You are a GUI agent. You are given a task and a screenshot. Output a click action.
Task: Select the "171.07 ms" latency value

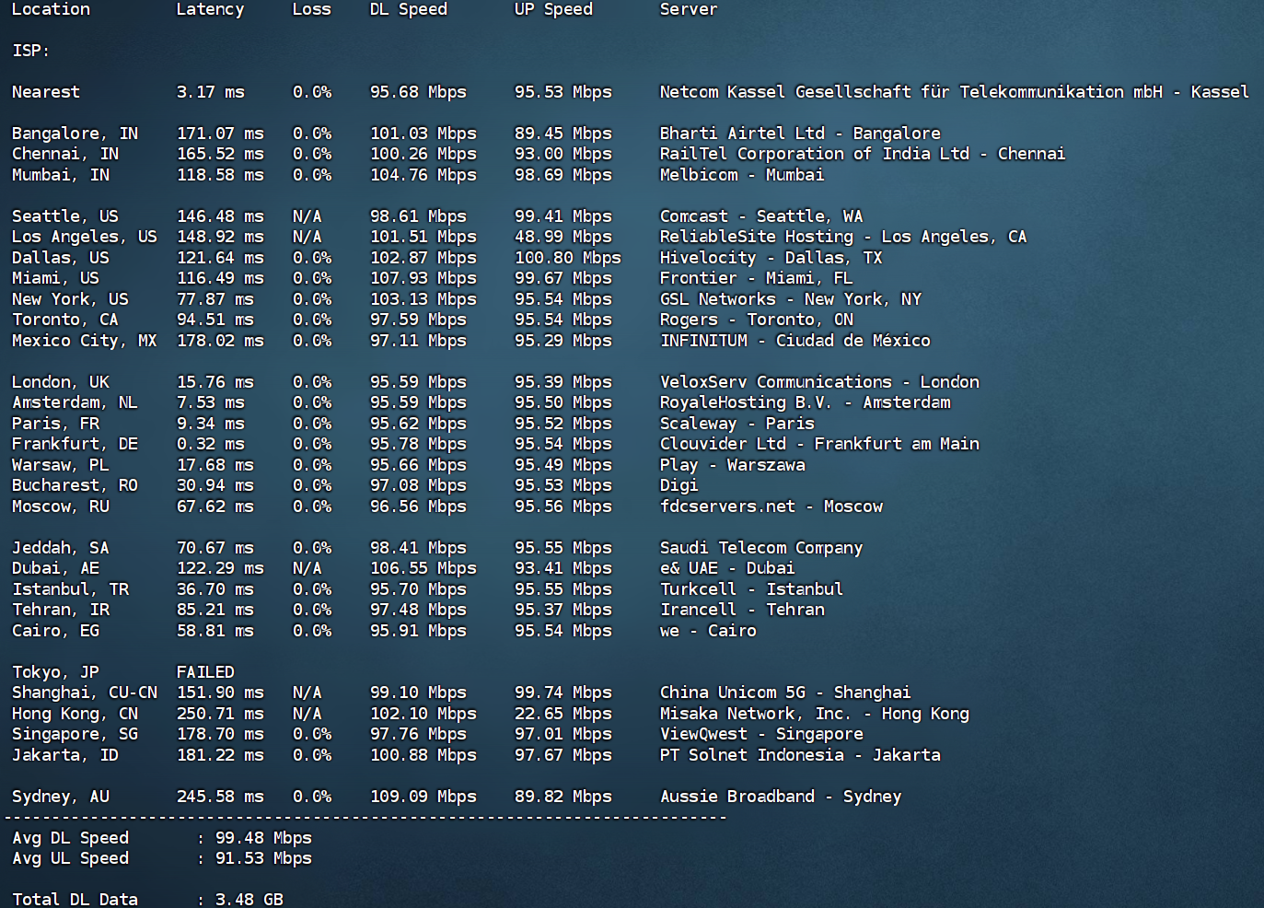pyautogui.click(x=220, y=134)
